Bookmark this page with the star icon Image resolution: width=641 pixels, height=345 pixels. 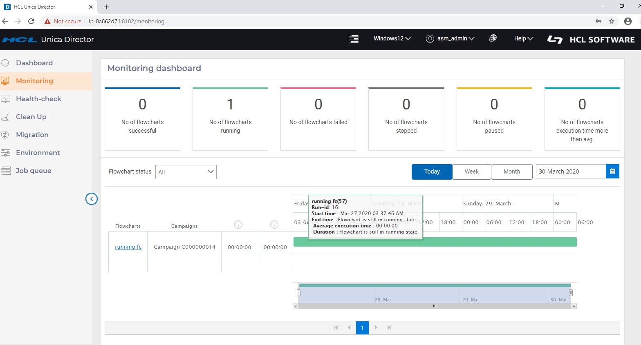coord(612,21)
